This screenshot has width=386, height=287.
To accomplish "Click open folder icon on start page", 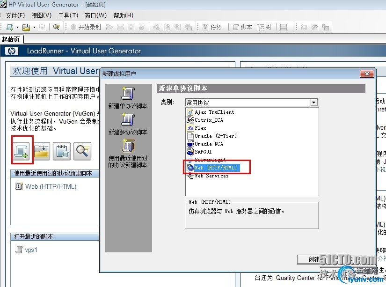I will click(41, 151).
